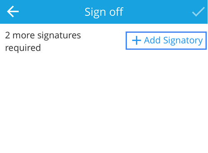Go back using the left arrow
Image resolution: width=208 pixels, height=153 pixels.
tap(13, 12)
